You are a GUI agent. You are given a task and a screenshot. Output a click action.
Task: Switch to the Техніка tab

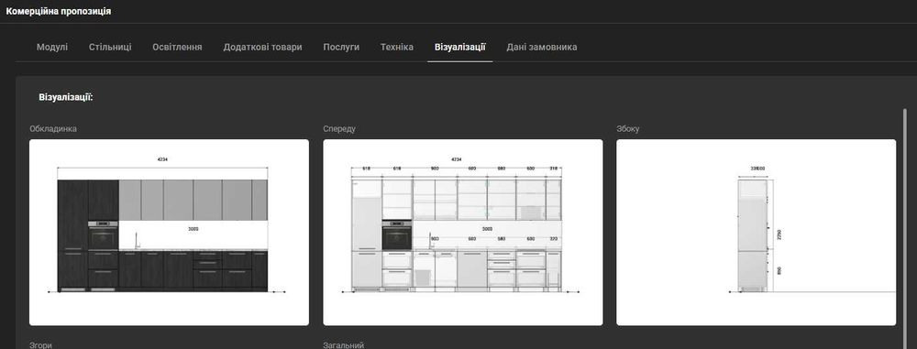[x=396, y=47]
